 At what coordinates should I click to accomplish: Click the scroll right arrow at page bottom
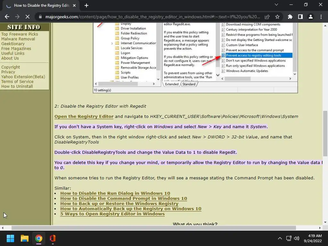click(x=320, y=228)
